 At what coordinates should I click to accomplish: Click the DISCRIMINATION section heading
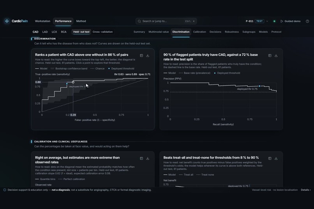pos(45,39)
